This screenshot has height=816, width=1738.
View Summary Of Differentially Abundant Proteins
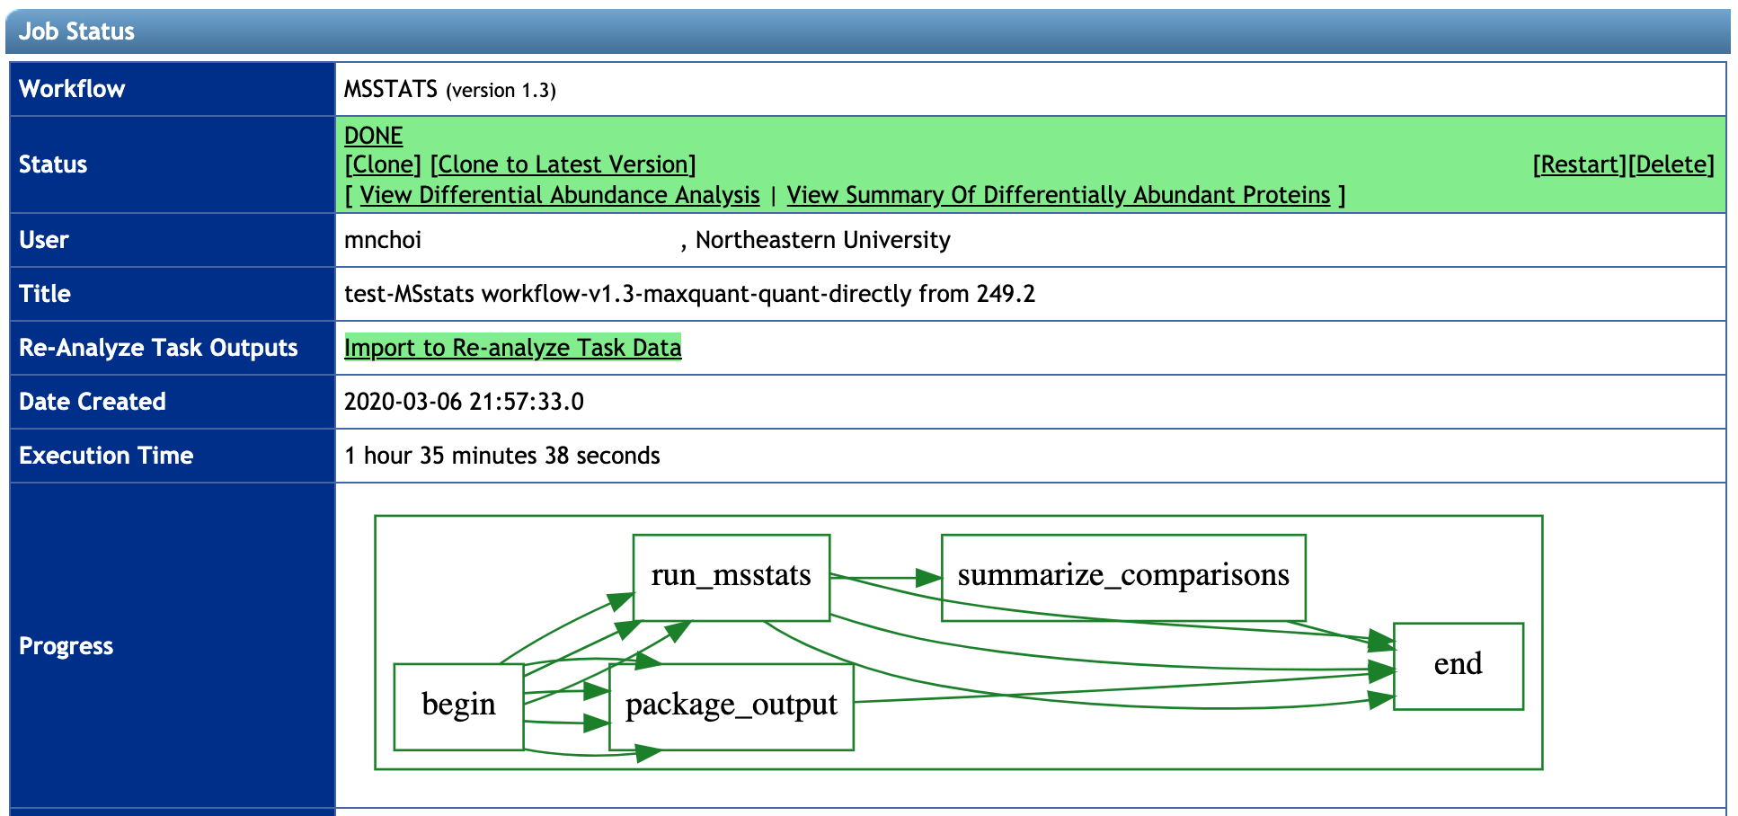tap(1057, 195)
